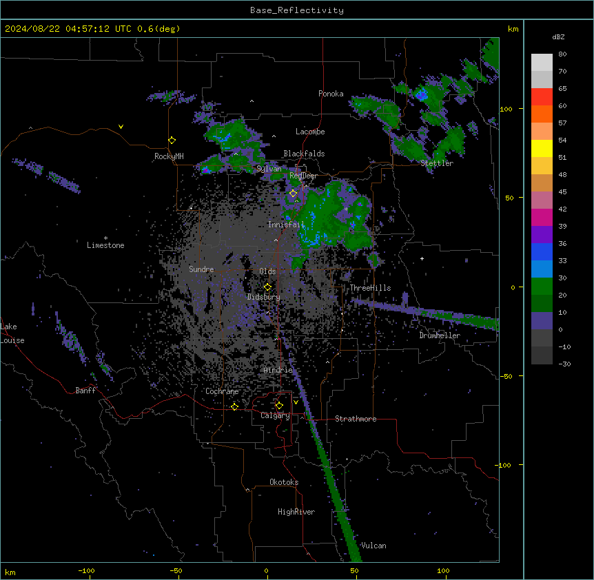Click the yellow diamond marker between Olds and Didsbury
This screenshot has height=580, width=594.
click(267, 287)
